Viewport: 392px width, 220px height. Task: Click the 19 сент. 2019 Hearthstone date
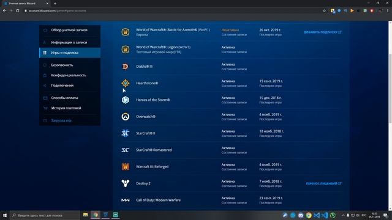coord(271,81)
